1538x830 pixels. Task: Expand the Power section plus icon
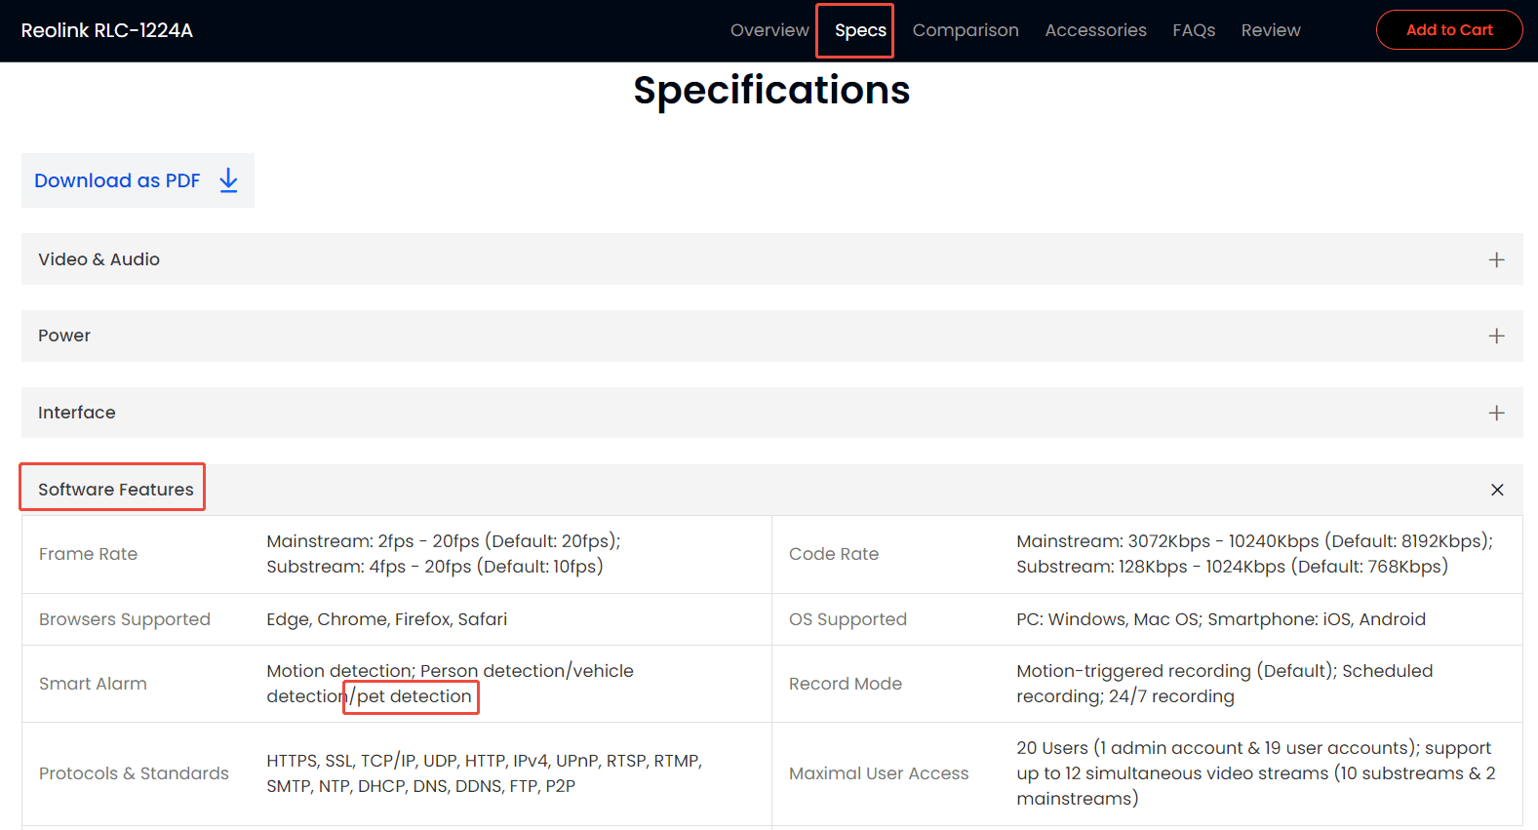(x=1496, y=336)
